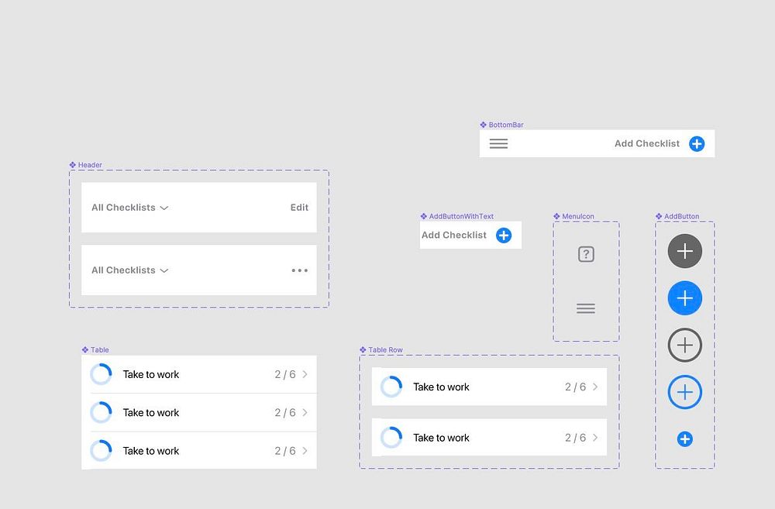Click Take to work in first Table Row variant
This screenshot has width=775, height=509.
441,387
